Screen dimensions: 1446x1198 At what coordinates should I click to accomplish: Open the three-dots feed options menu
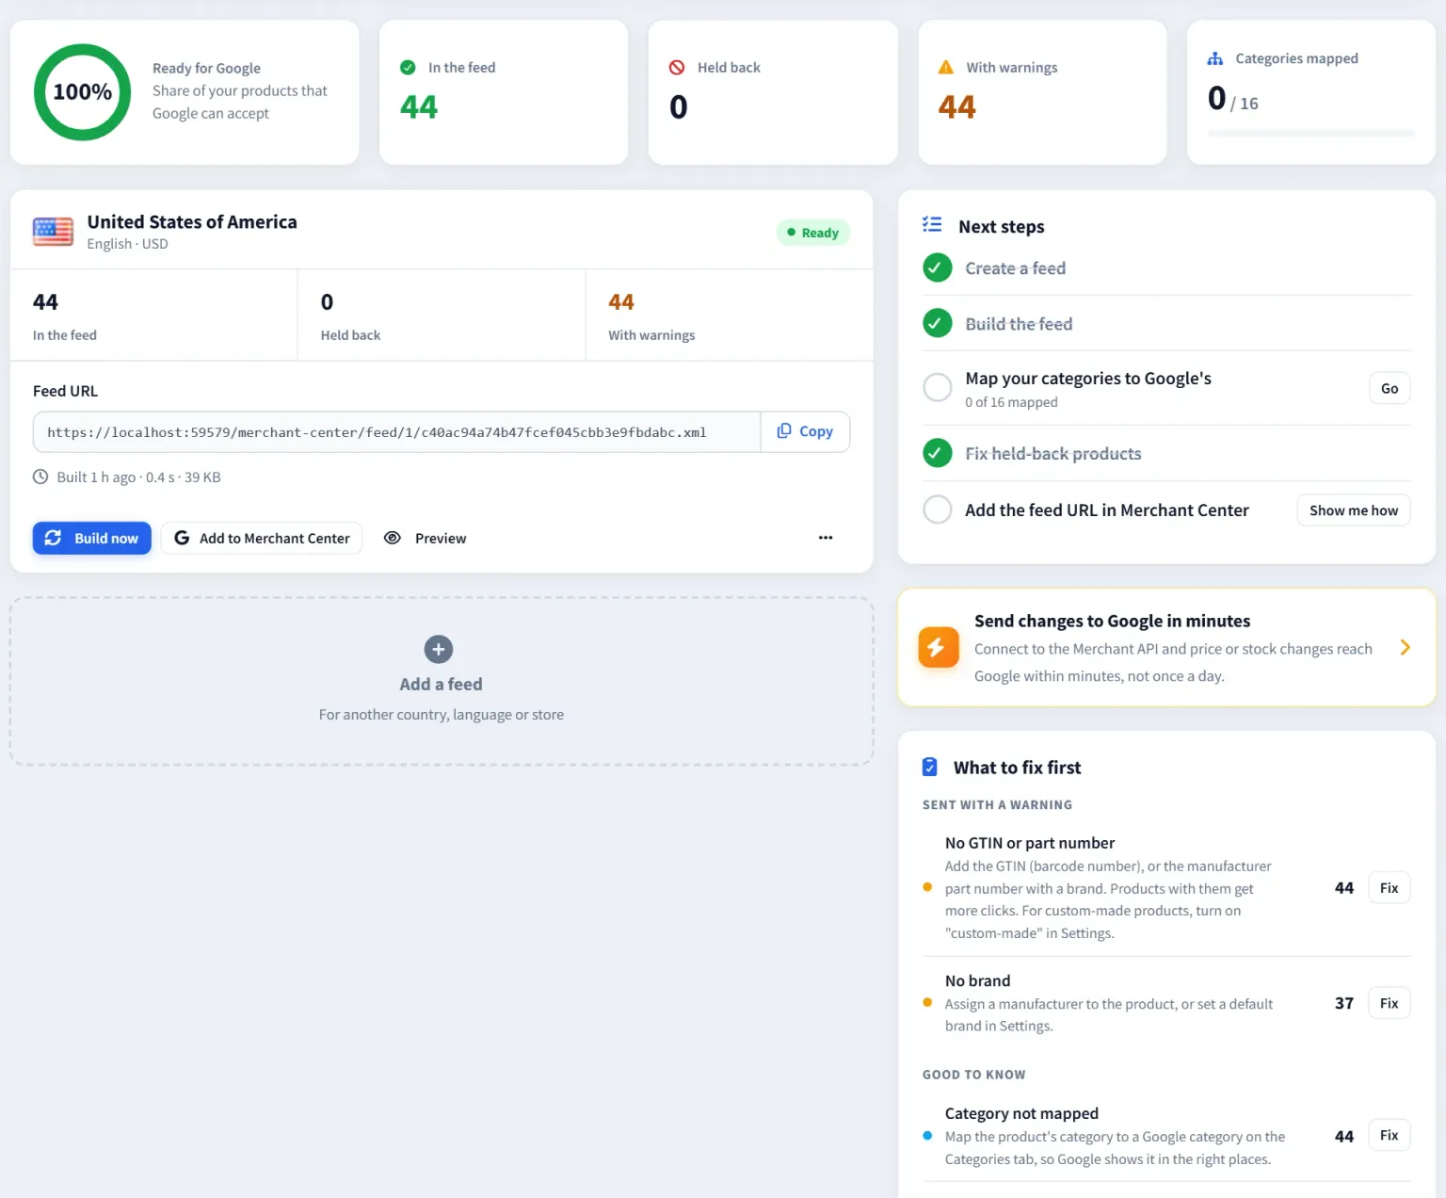click(x=826, y=538)
